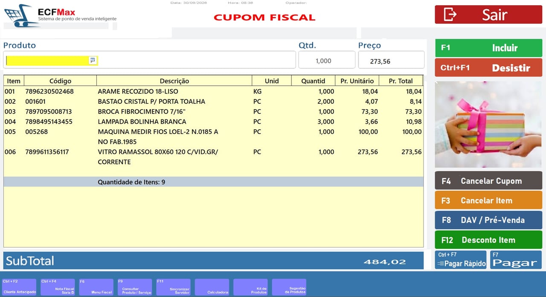Open Kit de Produtos
This screenshot has width=546, height=297.
[250, 287]
